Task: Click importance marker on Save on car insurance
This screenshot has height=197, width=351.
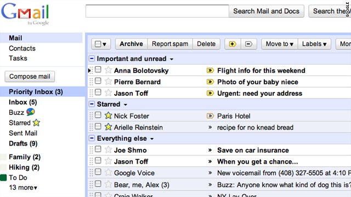Action: (210, 150)
